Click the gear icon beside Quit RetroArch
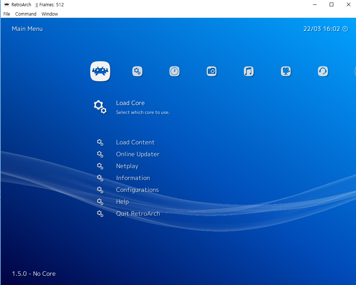 click(100, 214)
